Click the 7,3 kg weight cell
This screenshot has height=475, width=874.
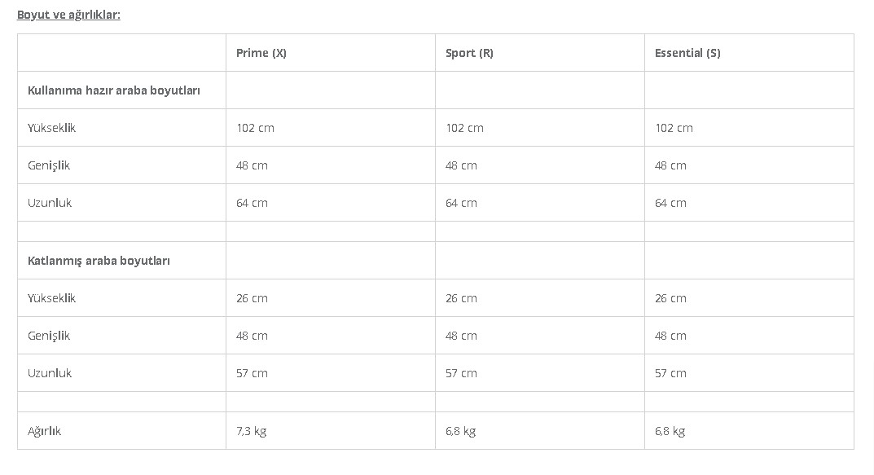pos(252,431)
